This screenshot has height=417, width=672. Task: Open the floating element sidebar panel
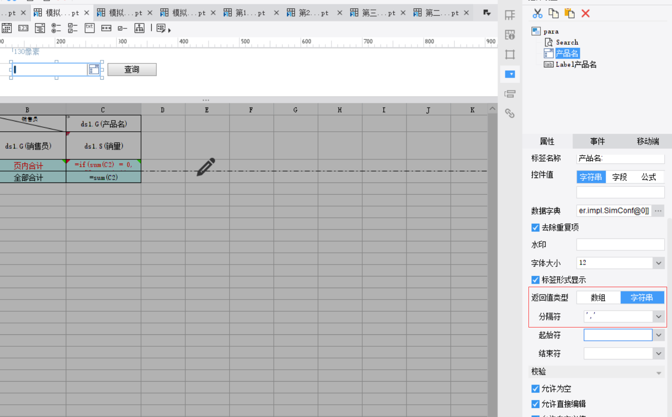click(510, 55)
